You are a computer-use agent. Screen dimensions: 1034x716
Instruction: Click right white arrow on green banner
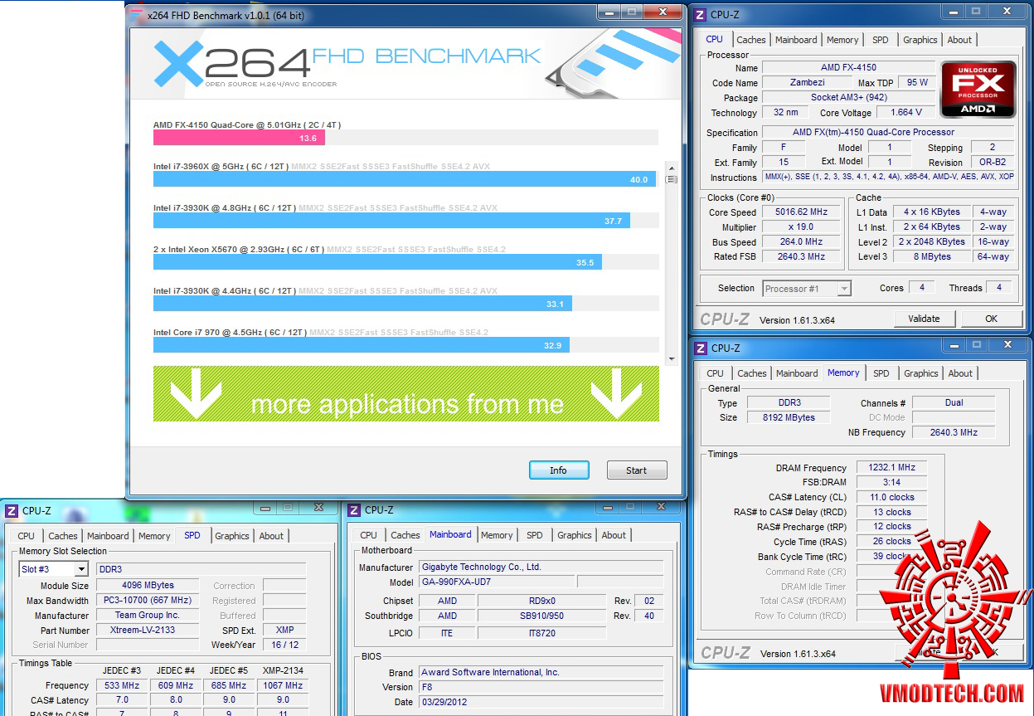pyautogui.click(x=617, y=395)
